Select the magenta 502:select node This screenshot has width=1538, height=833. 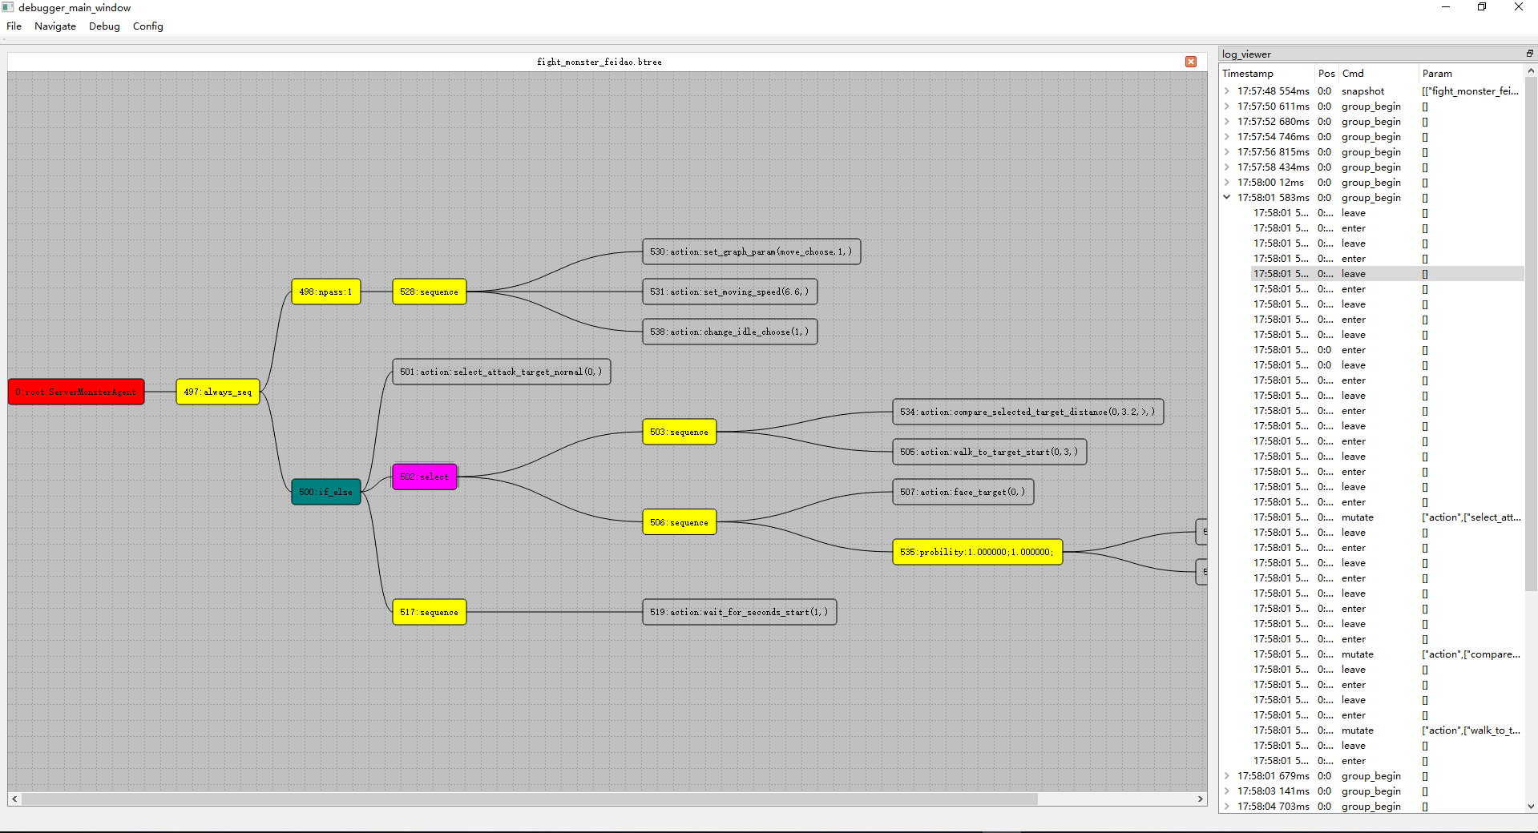[x=424, y=477]
